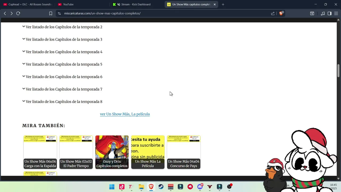Open ver Un Show Más, La película link
This screenshot has width=341, height=192.
point(125,114)
